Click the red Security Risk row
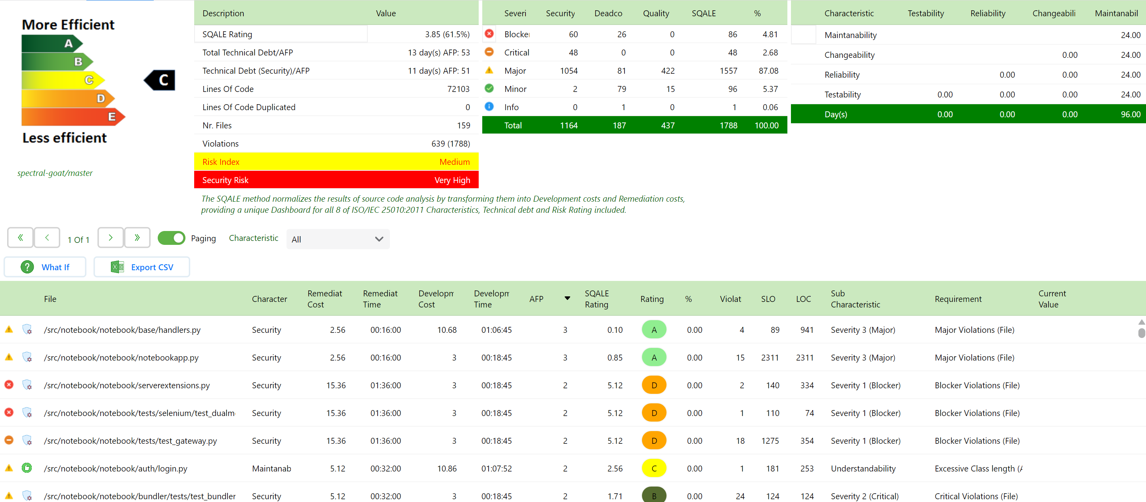The height and width of the screenshot is (502, 1146). pos(336,180)
